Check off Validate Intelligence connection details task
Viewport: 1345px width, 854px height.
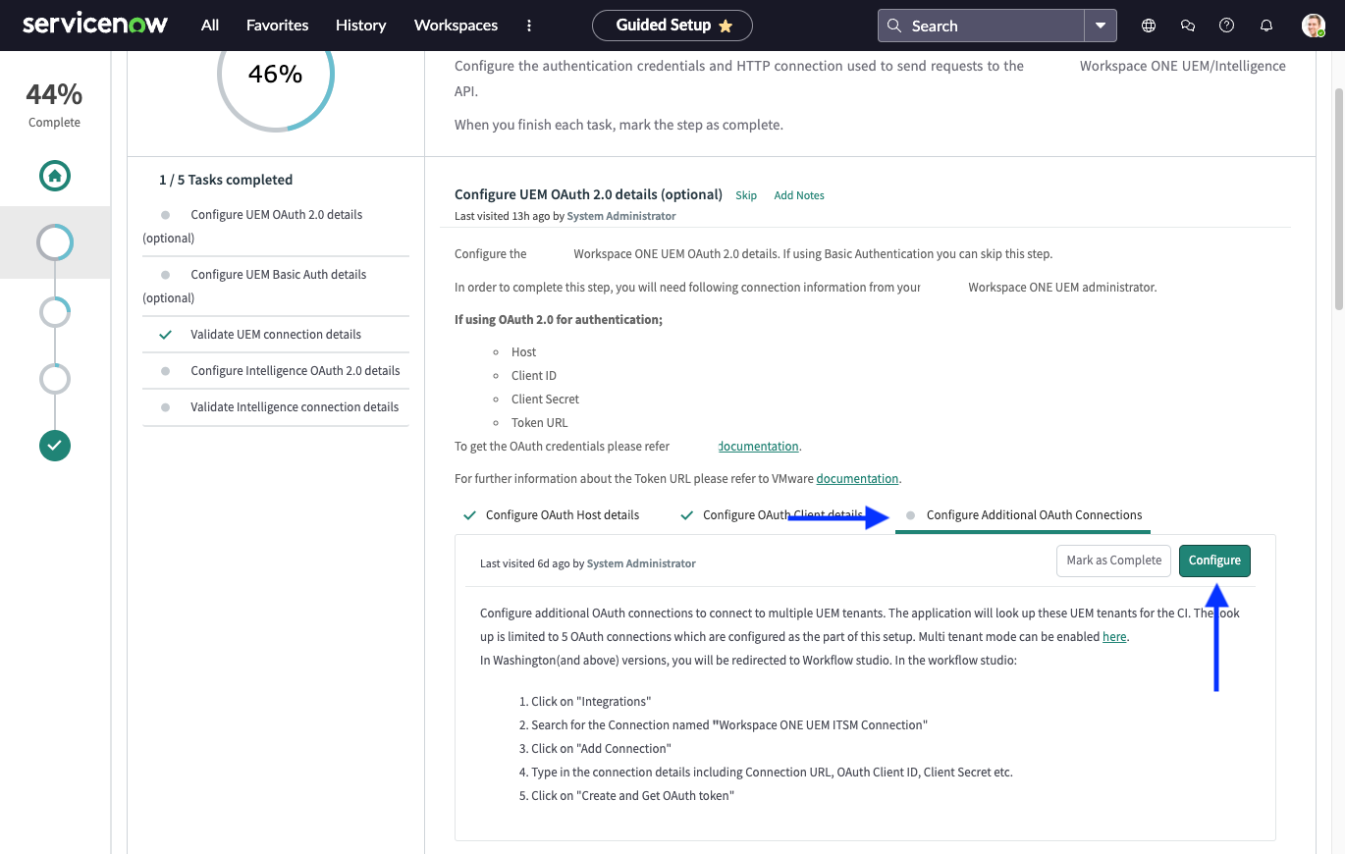(x=167, y=406)
